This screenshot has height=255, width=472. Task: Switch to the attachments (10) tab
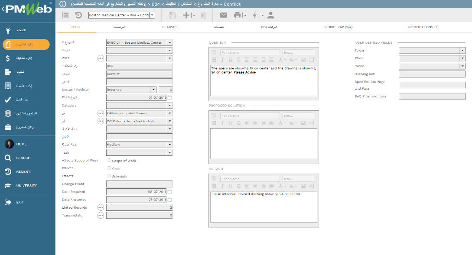pos(269,27)
